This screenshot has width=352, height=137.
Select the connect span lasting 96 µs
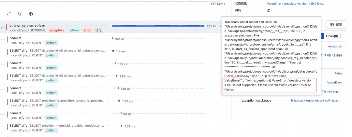click(16, 113)
